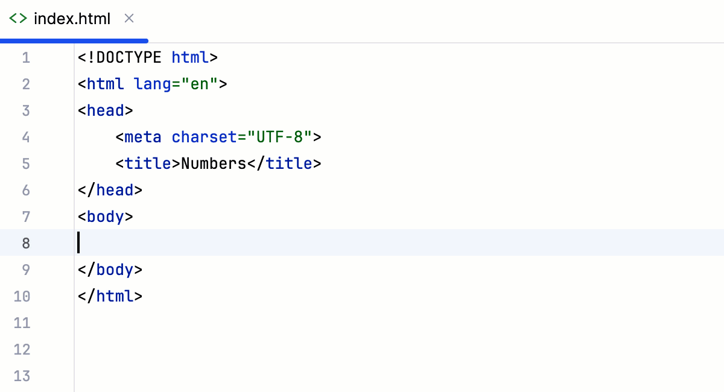724x392 pixels.
Task: Click the opening head tag on line 3
Action: click(x=106, y=110)
